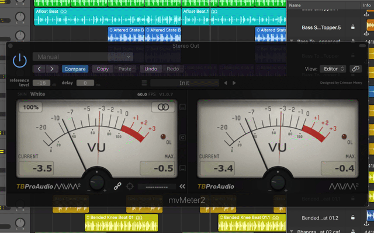374x233 pixels.
Task: Click the anchor icon below Bass S...Topper.5
Action: click(366, 34)
